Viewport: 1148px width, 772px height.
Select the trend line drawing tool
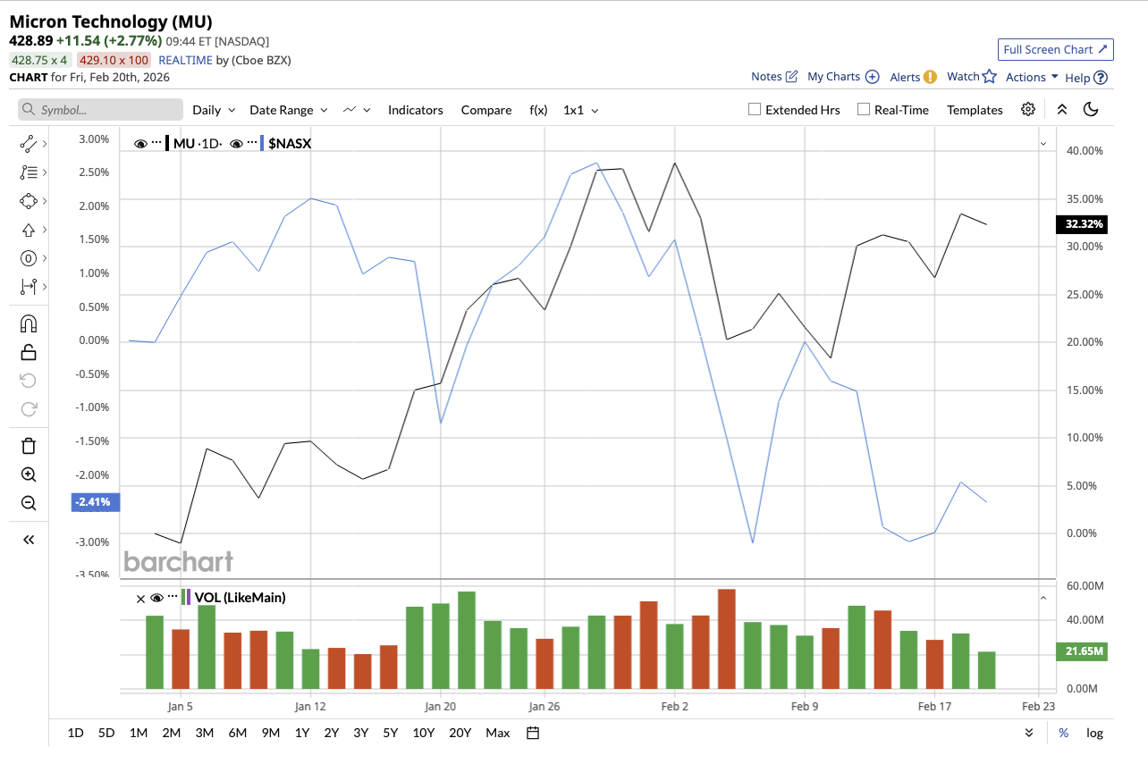[x=27, y=142]
